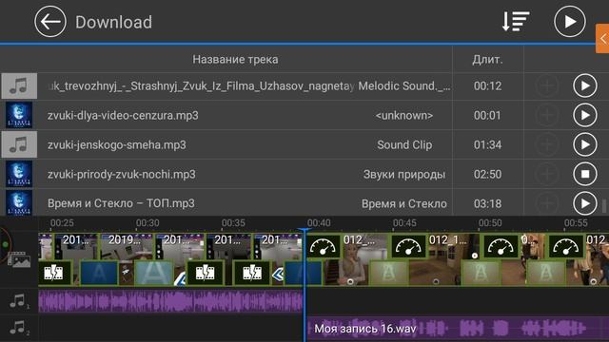
Task: Select the zvuki-jenskogo-smeha.mp3 file name
Action: point(116,144)
